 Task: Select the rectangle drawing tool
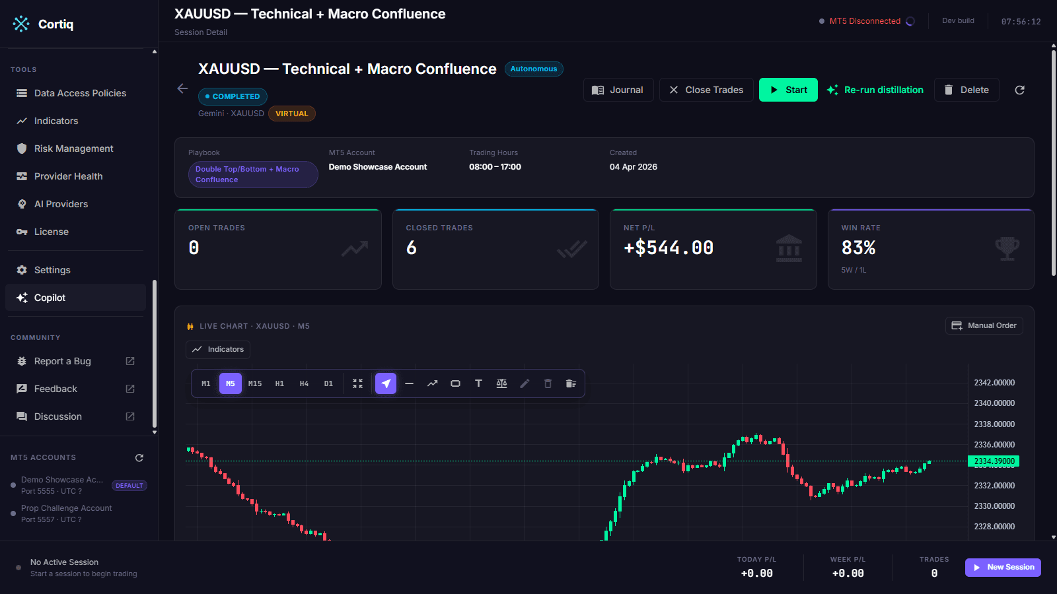click(456, 383)
